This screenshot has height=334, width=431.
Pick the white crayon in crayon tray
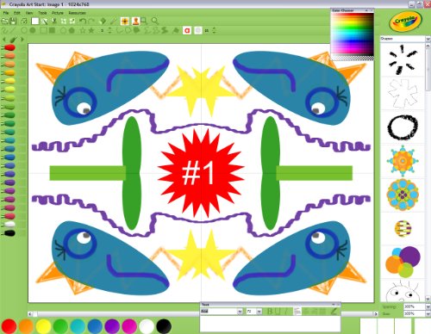coord(9,225)
